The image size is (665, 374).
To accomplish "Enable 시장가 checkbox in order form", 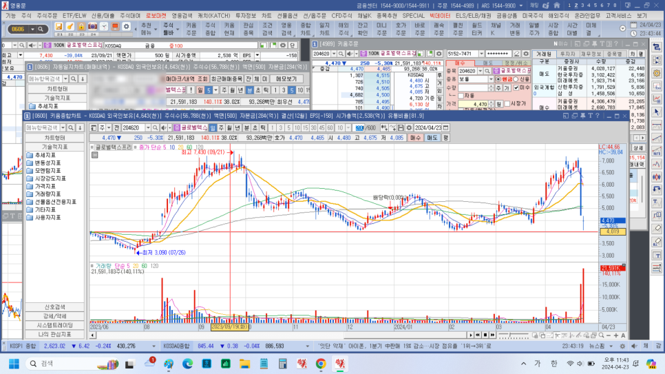I will (507, 103).
